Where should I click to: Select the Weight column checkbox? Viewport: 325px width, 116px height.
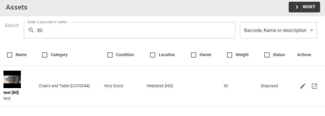[229, 55]
